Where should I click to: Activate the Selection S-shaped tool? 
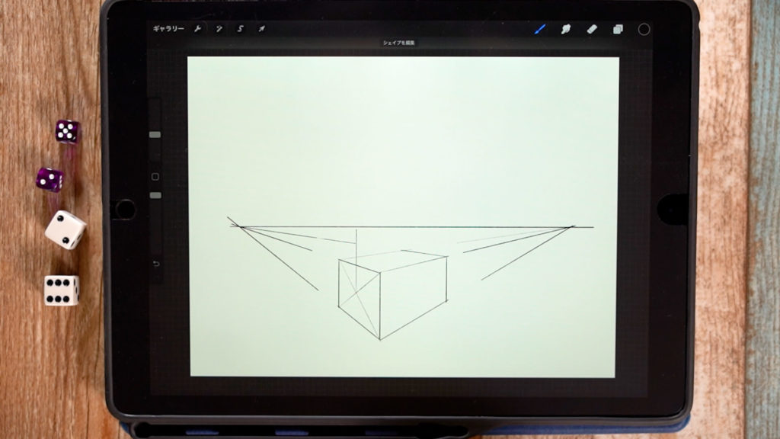[x=240, y=29]
